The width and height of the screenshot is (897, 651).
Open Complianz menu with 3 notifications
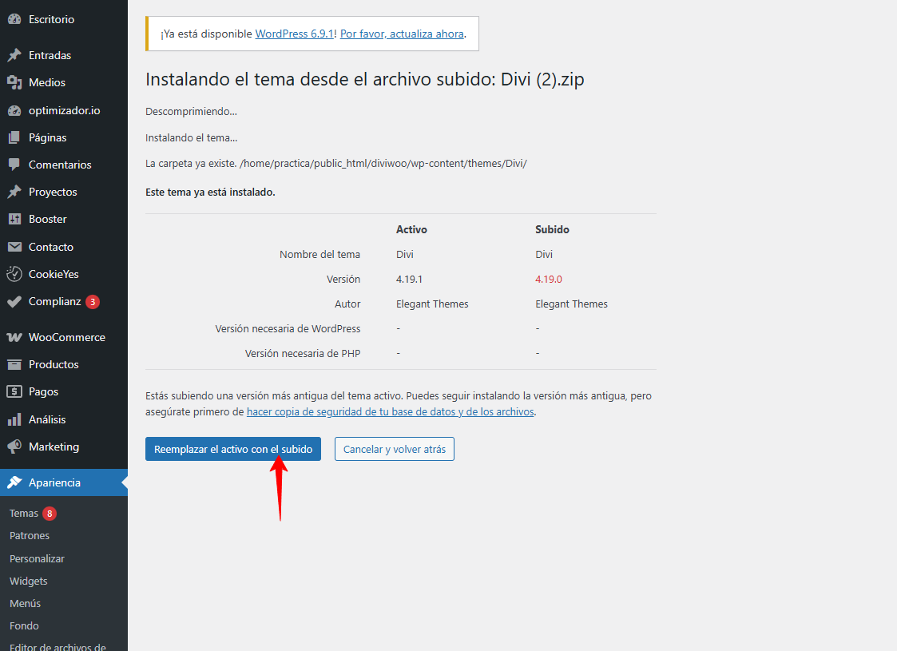pyautogui.click(x=54, y=302)
